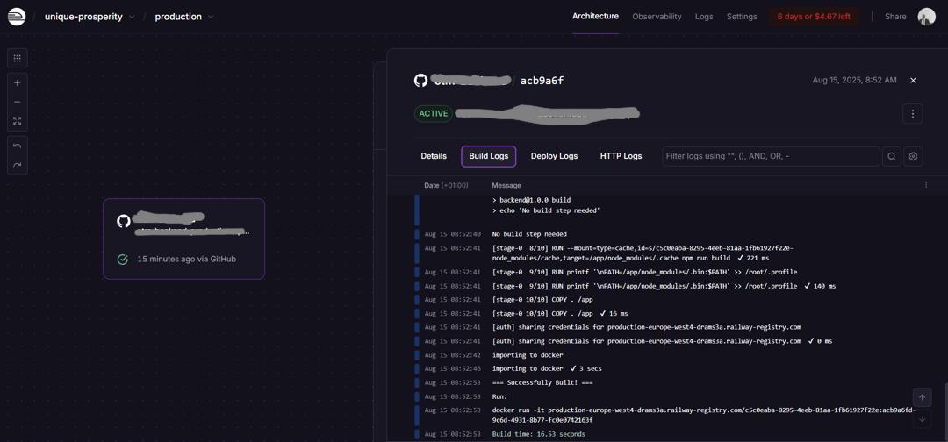Screen dimensions: 948x442
Task: Open the Railway logo home link
Action: tap(17, 17)
